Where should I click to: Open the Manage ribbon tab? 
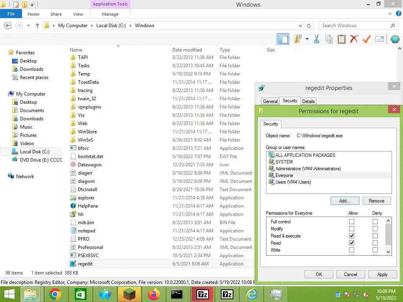(110, 14)
